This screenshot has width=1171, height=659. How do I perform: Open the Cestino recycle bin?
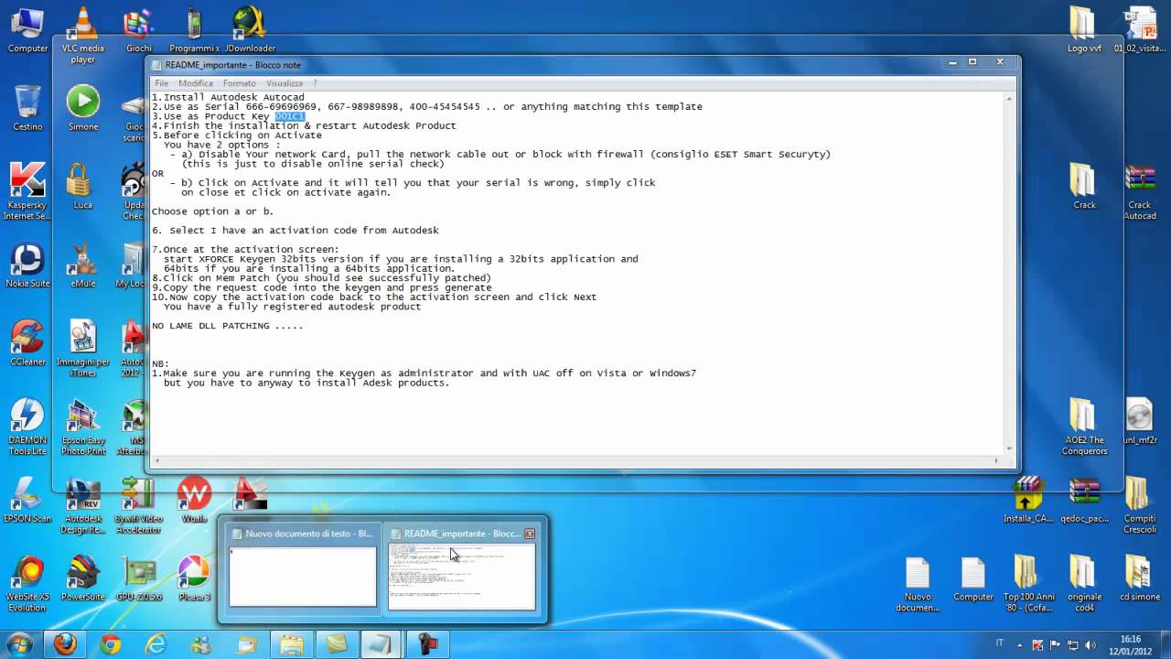click(x=27, y=108)
